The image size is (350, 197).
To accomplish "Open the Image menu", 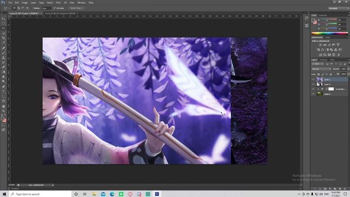I will (25, 3).
